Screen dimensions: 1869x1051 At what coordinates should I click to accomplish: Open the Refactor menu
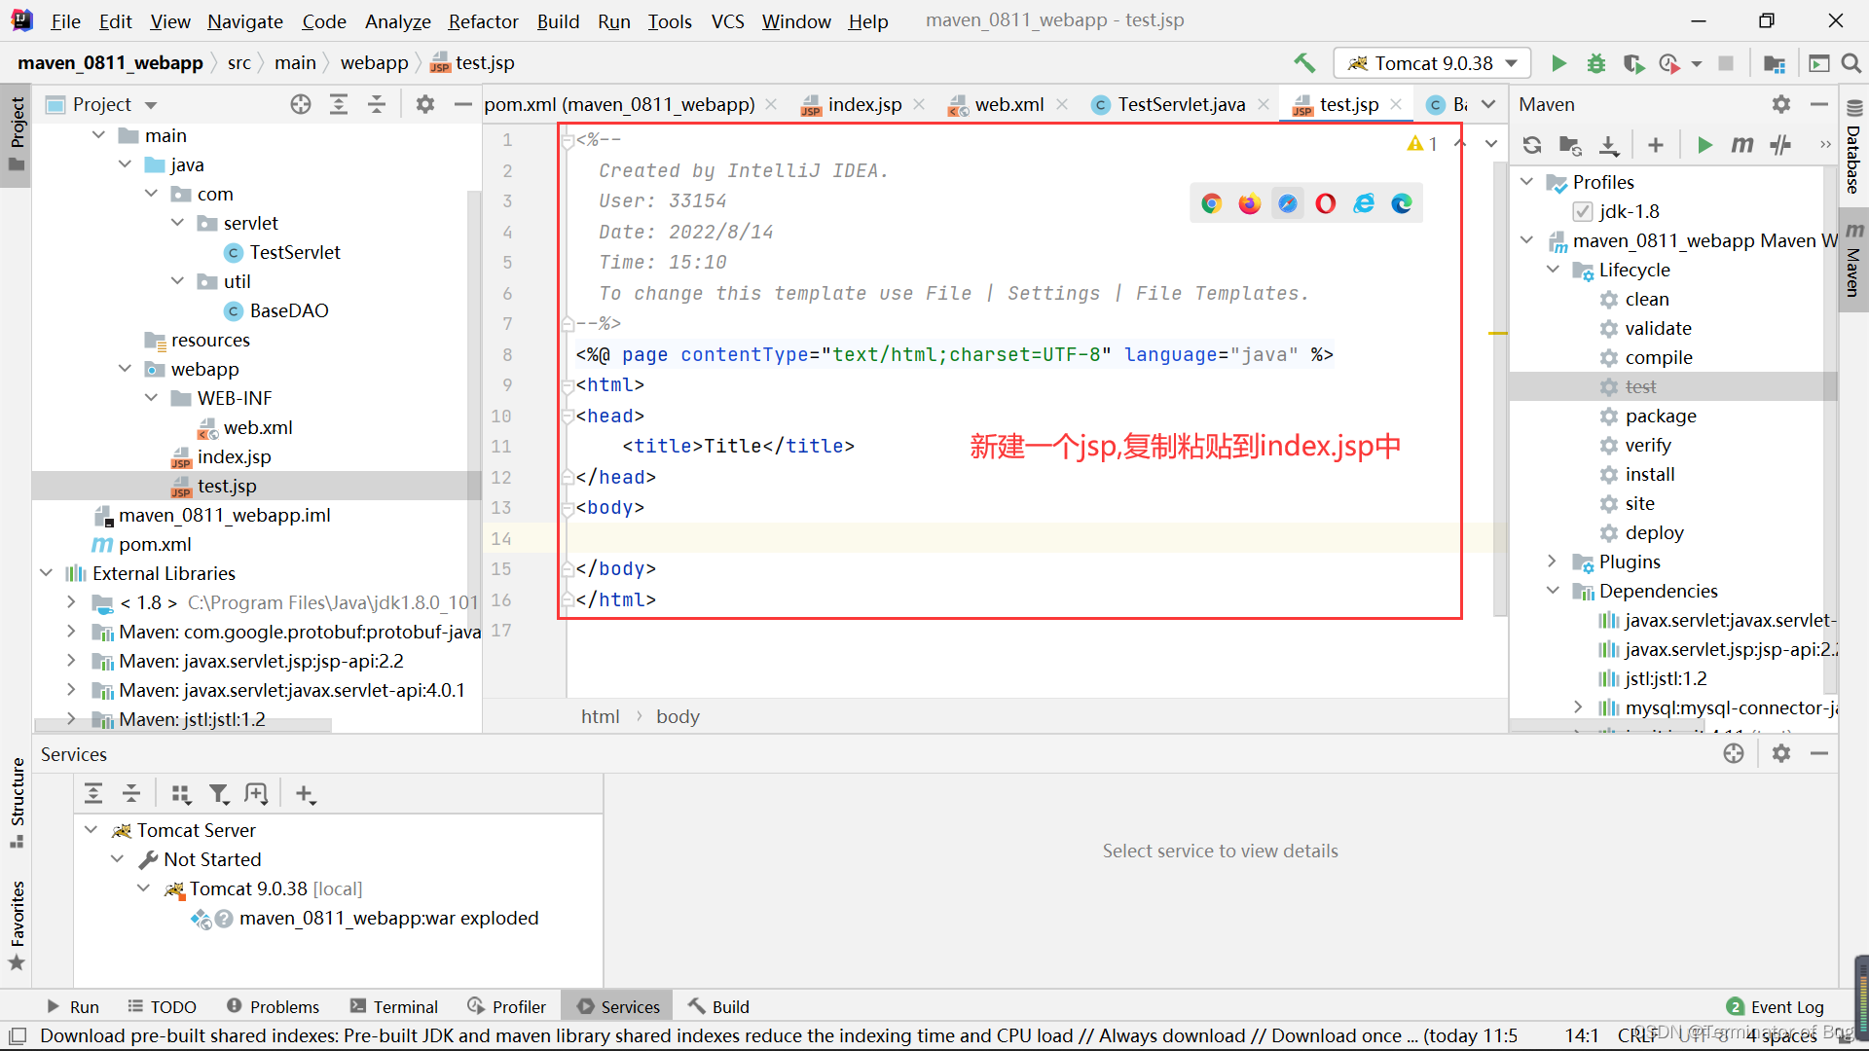pos(483,21)
